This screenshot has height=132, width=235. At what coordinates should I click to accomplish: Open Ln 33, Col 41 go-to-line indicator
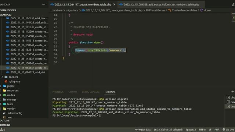[168, 129]
